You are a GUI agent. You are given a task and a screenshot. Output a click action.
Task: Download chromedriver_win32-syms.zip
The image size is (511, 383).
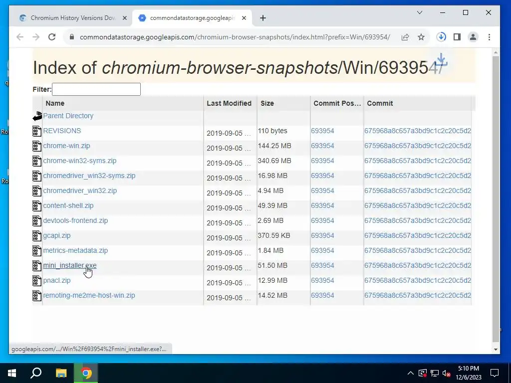coord(89,176)
